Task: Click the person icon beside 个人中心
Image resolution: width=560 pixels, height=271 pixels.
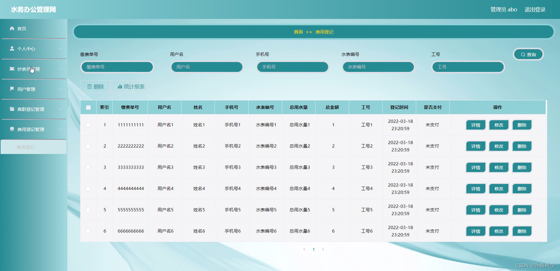Action: [12, 49]
